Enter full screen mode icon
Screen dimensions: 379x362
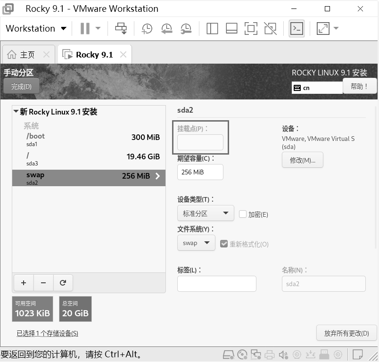pos(251,28)
